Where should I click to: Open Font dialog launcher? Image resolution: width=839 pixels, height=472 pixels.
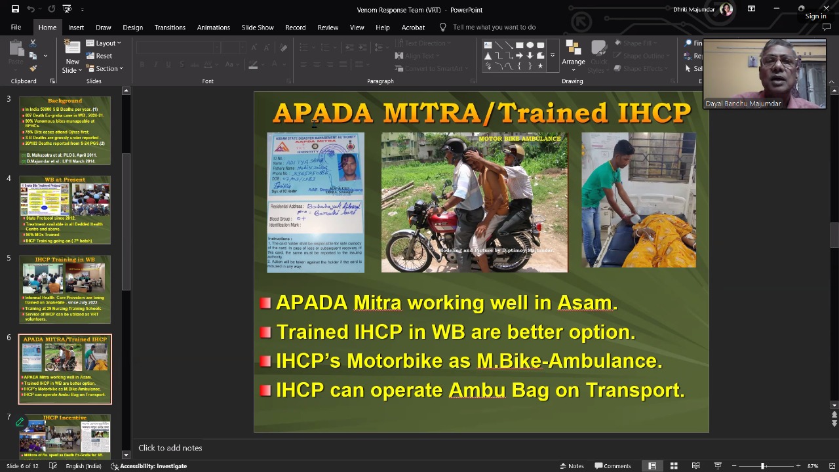pyautogui.click(x=289, y=81)
